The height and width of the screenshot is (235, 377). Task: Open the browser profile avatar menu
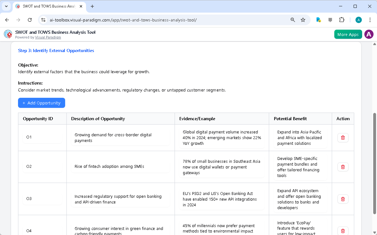click(x=358, y=20)
